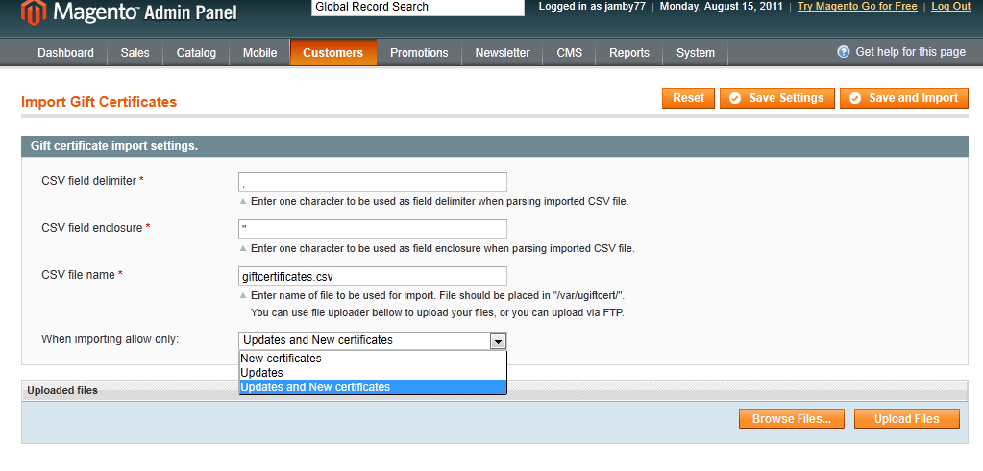
Task: Click the Import Gift Certificates heading
Action: [99, 102]
